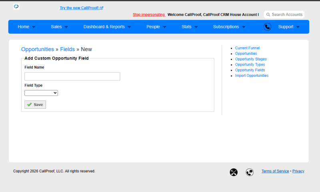Image resolution: width=320 pixels, height=192 pixels.
Task: Open Opportunities sidebar link
Action: click(246, 54)
